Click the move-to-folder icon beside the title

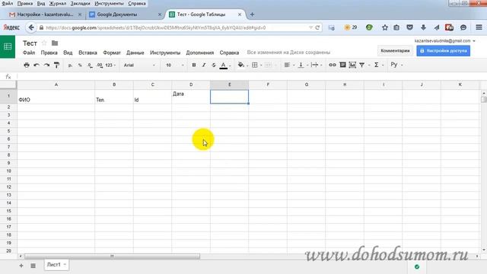coord(55,43)
